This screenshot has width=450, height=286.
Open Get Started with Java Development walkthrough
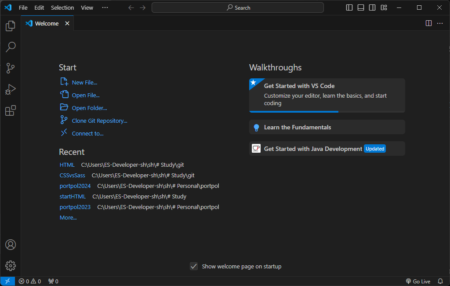[327, 149]
